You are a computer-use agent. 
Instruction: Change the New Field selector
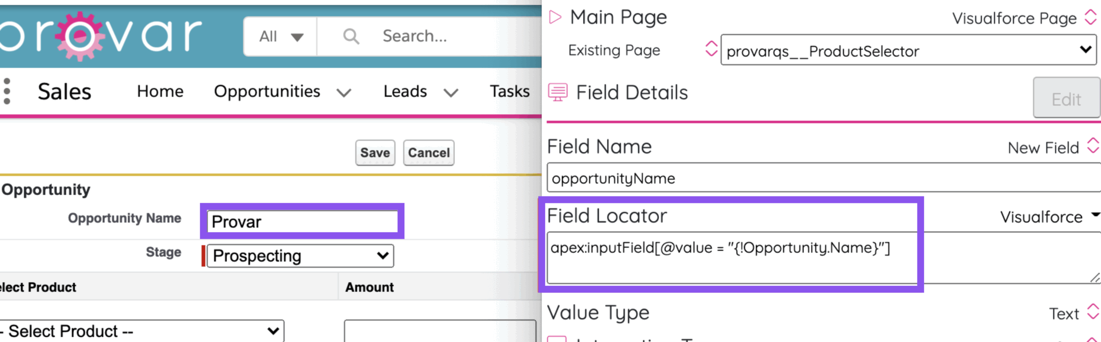[x=1093, y=145]
